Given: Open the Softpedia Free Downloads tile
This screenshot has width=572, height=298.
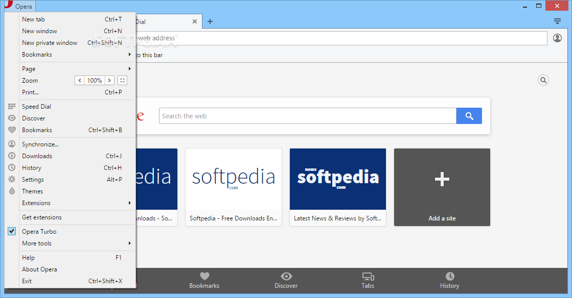Looking at the screenshot, I should tap(234, 187).
